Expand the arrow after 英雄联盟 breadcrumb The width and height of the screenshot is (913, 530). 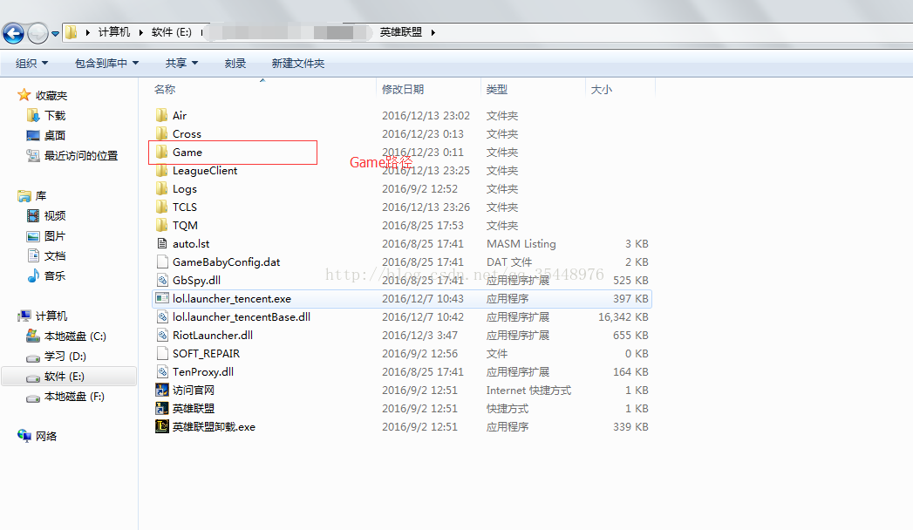click(x=433, y=32)
